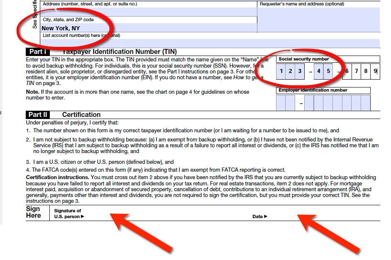Click 'Taxpayer Identification Number (TIN)' heading

[x=120, y=51]
